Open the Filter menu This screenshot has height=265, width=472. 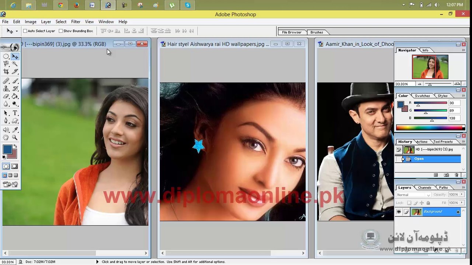(x=76, y=22)
